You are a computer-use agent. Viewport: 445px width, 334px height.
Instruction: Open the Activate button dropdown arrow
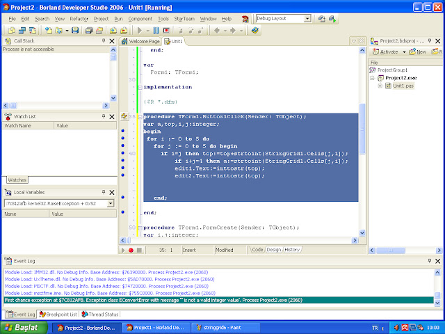[x=404, y=52]
